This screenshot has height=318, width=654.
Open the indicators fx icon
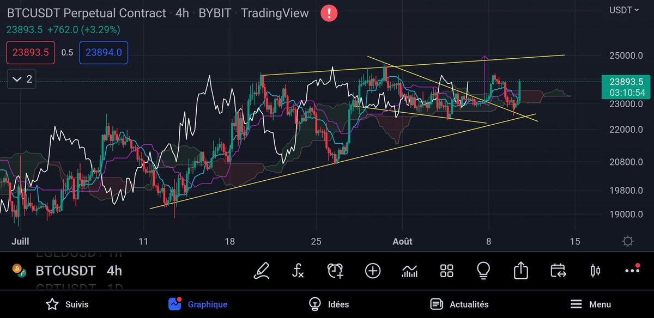click(298, 271)
